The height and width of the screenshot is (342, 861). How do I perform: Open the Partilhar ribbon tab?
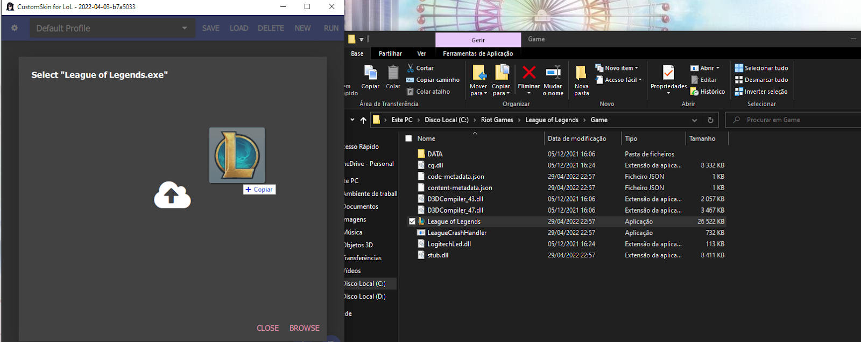pyautogui.click(x=390, y=54)
